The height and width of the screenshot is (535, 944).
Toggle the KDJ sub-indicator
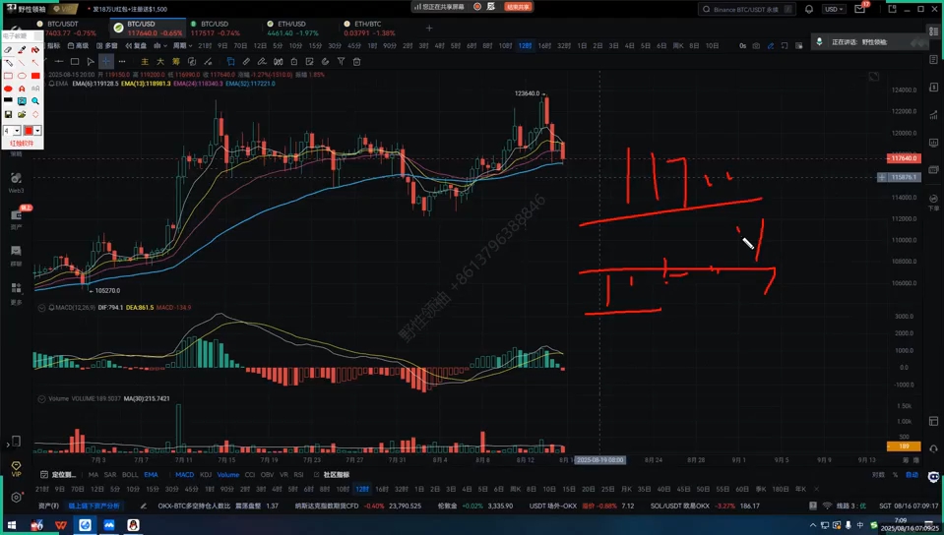(x=206, y=475)
